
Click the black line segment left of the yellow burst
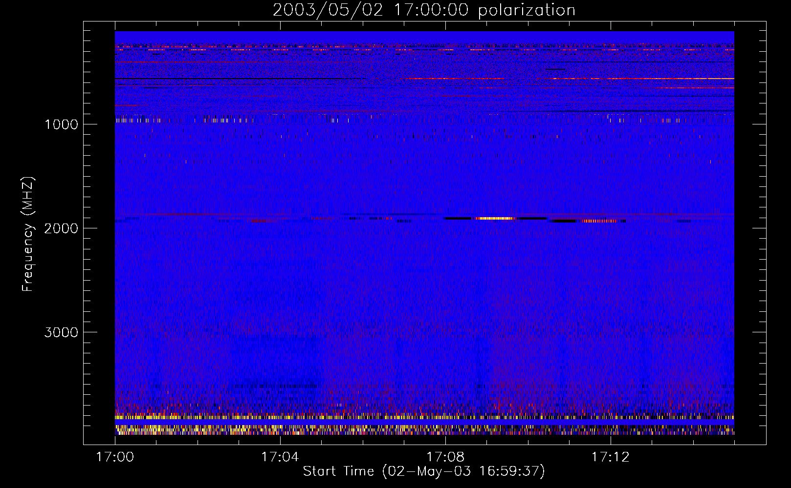pyautogui.click(x=458, y=218)
